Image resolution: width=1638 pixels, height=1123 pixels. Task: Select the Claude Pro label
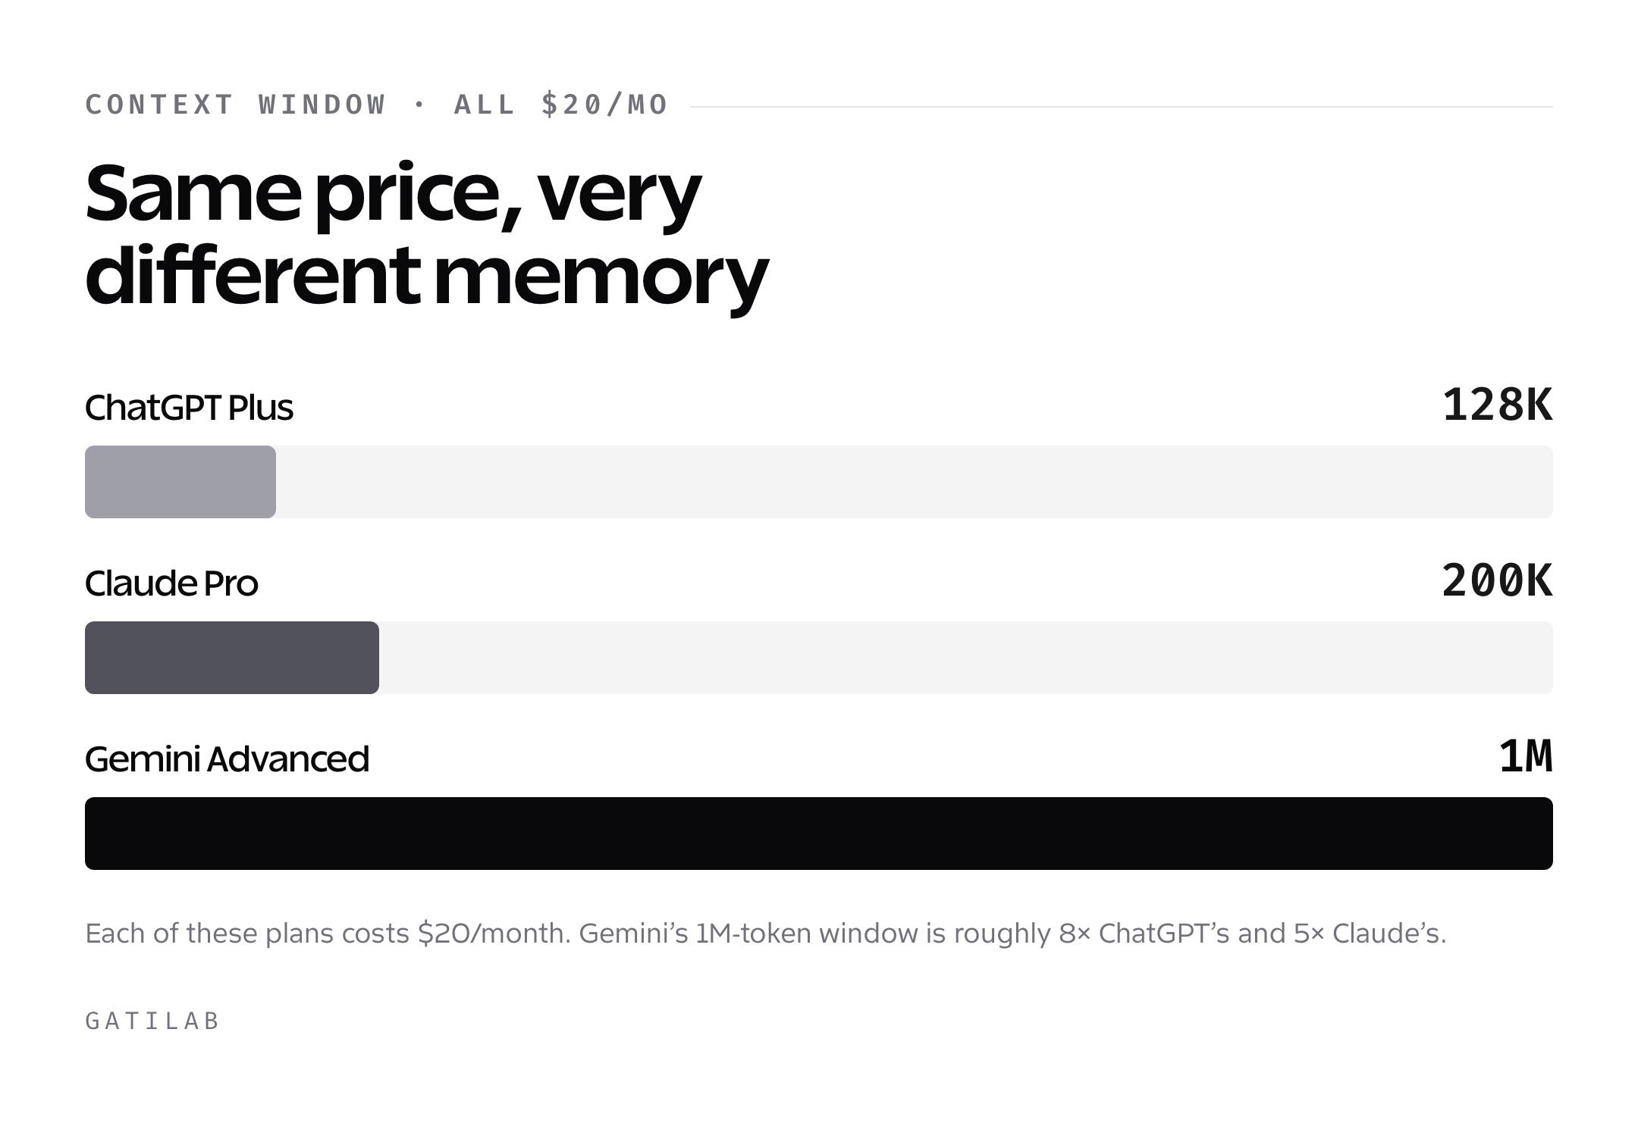coord(171,583)
